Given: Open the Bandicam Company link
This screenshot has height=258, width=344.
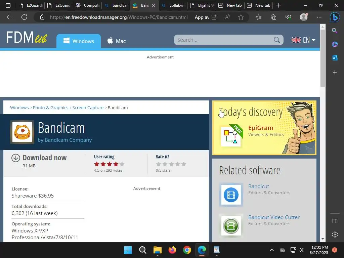Looking at the screenshot, I should click(x=68, y=140).
